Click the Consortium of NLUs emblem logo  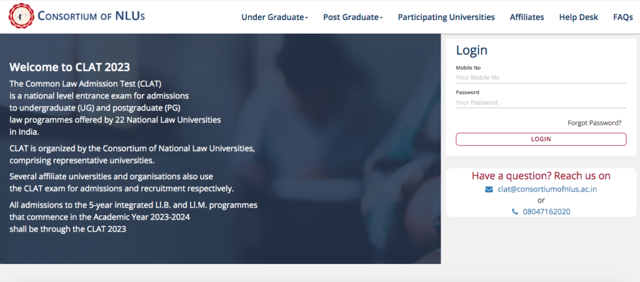click(x=21, y=16)
